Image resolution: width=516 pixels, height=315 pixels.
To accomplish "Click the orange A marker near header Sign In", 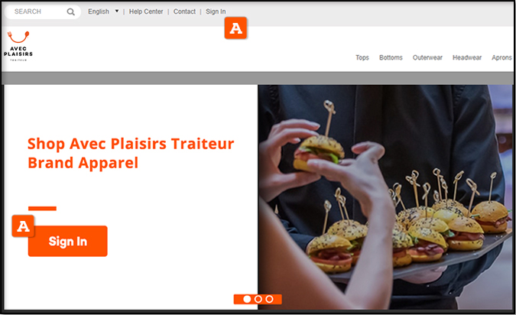I will pyautogui.click(x=235, y=28).
